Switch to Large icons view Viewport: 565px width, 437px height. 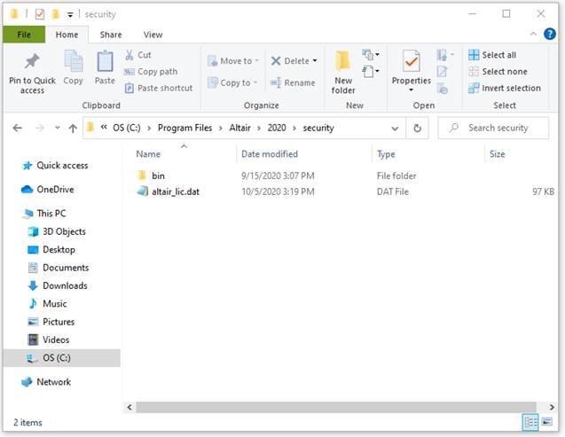pos(547,422)
